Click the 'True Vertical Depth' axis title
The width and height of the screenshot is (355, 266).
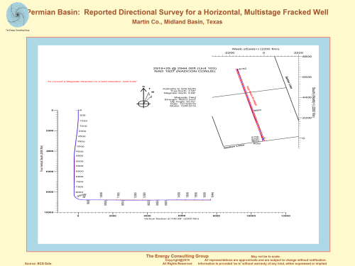click(x=41, y=158)
